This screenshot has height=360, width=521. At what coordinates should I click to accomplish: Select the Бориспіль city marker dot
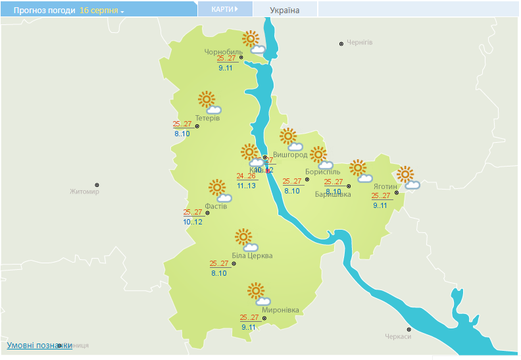pos(307,180)
